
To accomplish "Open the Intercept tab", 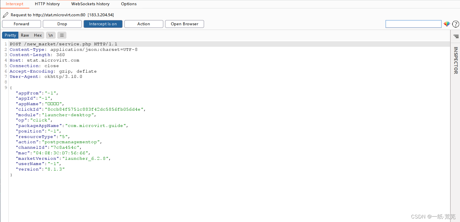I will pos(15,4).
